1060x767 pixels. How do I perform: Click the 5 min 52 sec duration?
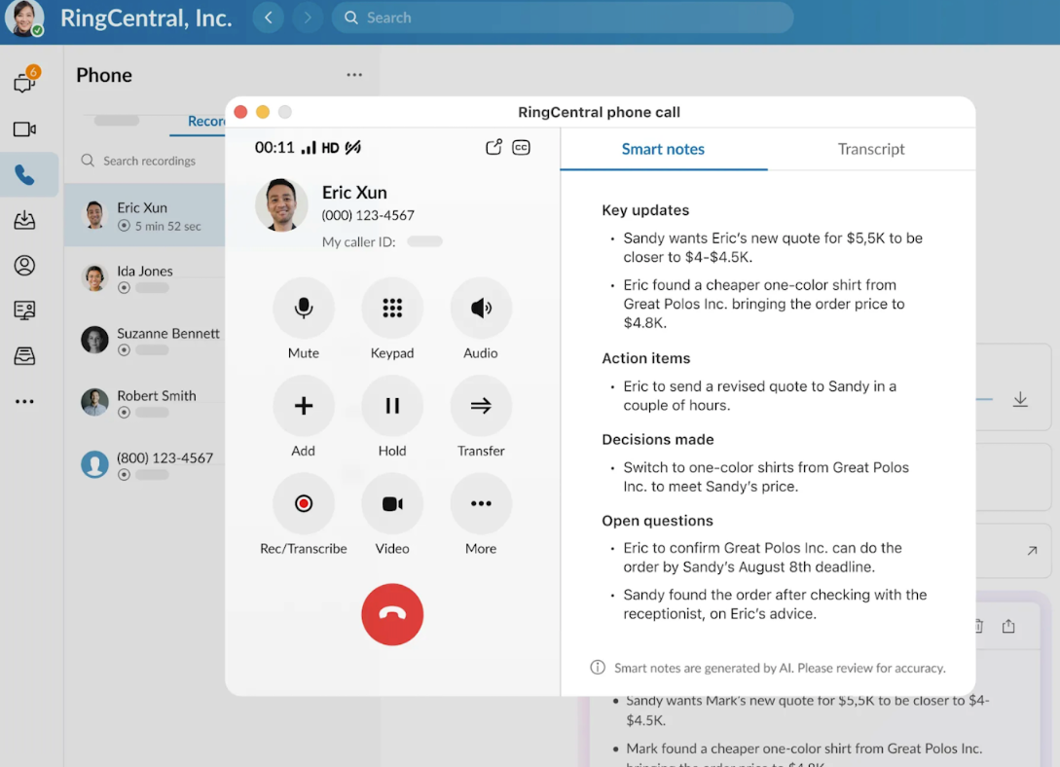click(x=167, y=227)
